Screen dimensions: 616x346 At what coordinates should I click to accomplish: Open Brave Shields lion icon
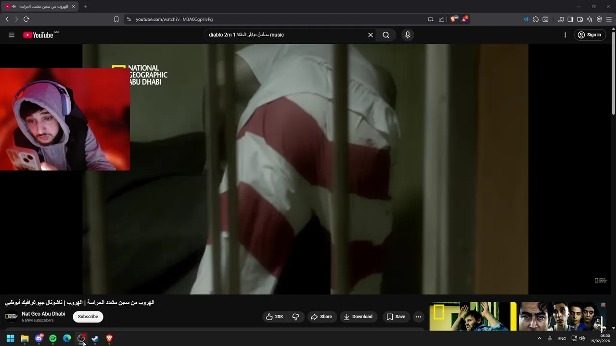coord(453,19)
